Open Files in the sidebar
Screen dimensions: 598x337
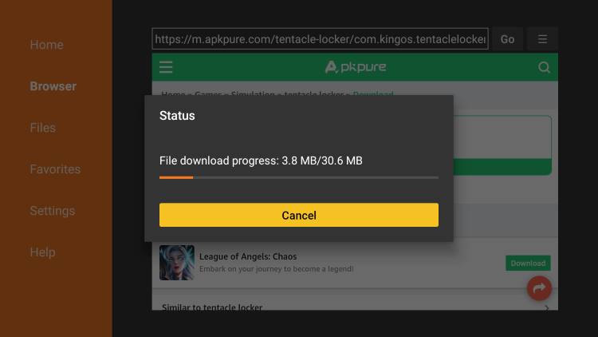click(42, 128)
